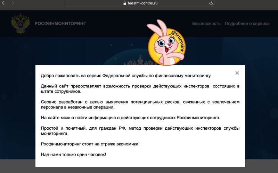The height and width of the screenshot is (173, 278).
Task: Click the РОСФИНМОНИТОРИНГ site title
Action: tap(60, 23)
